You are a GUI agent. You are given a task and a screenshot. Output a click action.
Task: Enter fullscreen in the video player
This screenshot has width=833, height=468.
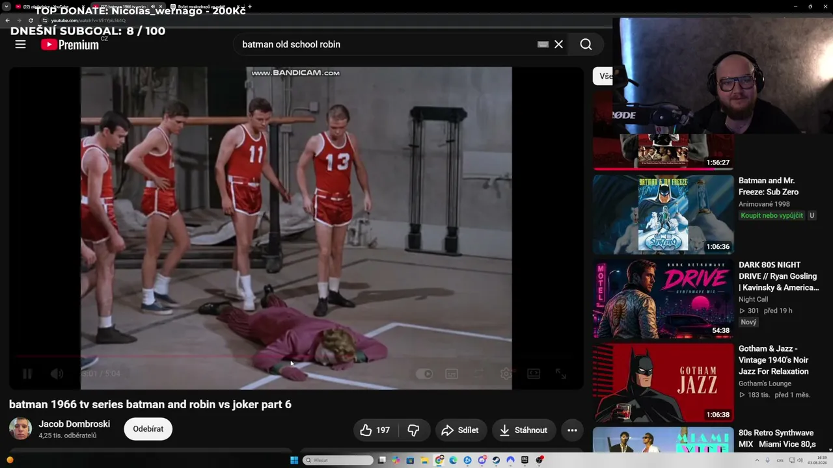coord(560,374)
